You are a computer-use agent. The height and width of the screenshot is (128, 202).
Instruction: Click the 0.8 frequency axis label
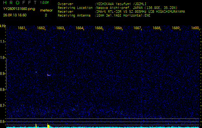[x=3, y=90]
